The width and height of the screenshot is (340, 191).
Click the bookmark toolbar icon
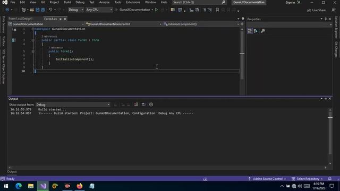pyautogui.click(x=217, y=10)
